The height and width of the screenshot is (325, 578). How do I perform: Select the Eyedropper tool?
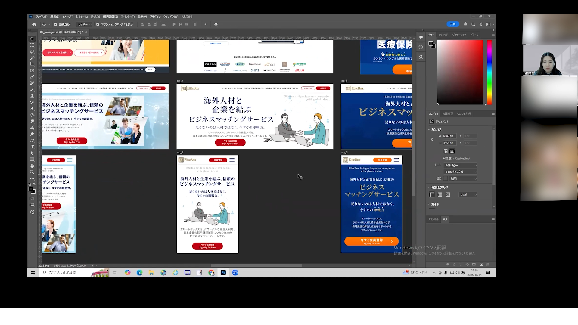pyautogui.click(x=32, y=77)
